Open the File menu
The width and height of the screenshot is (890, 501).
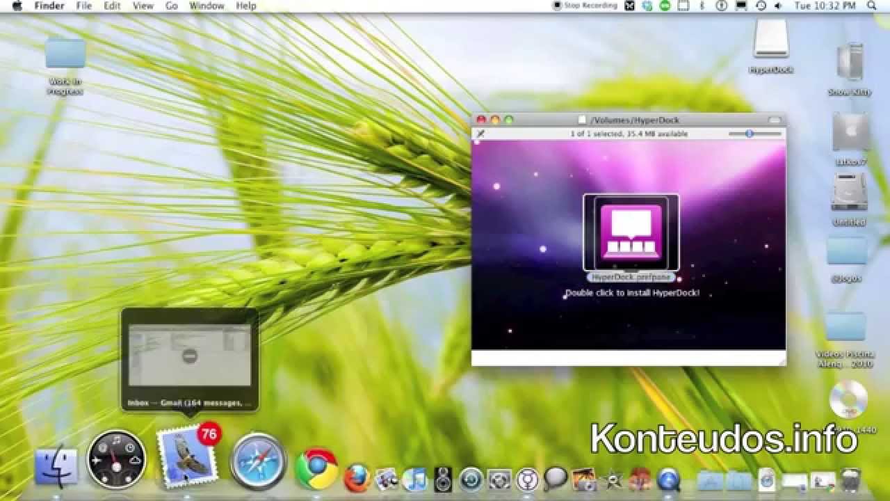click(x=84, y=6)
